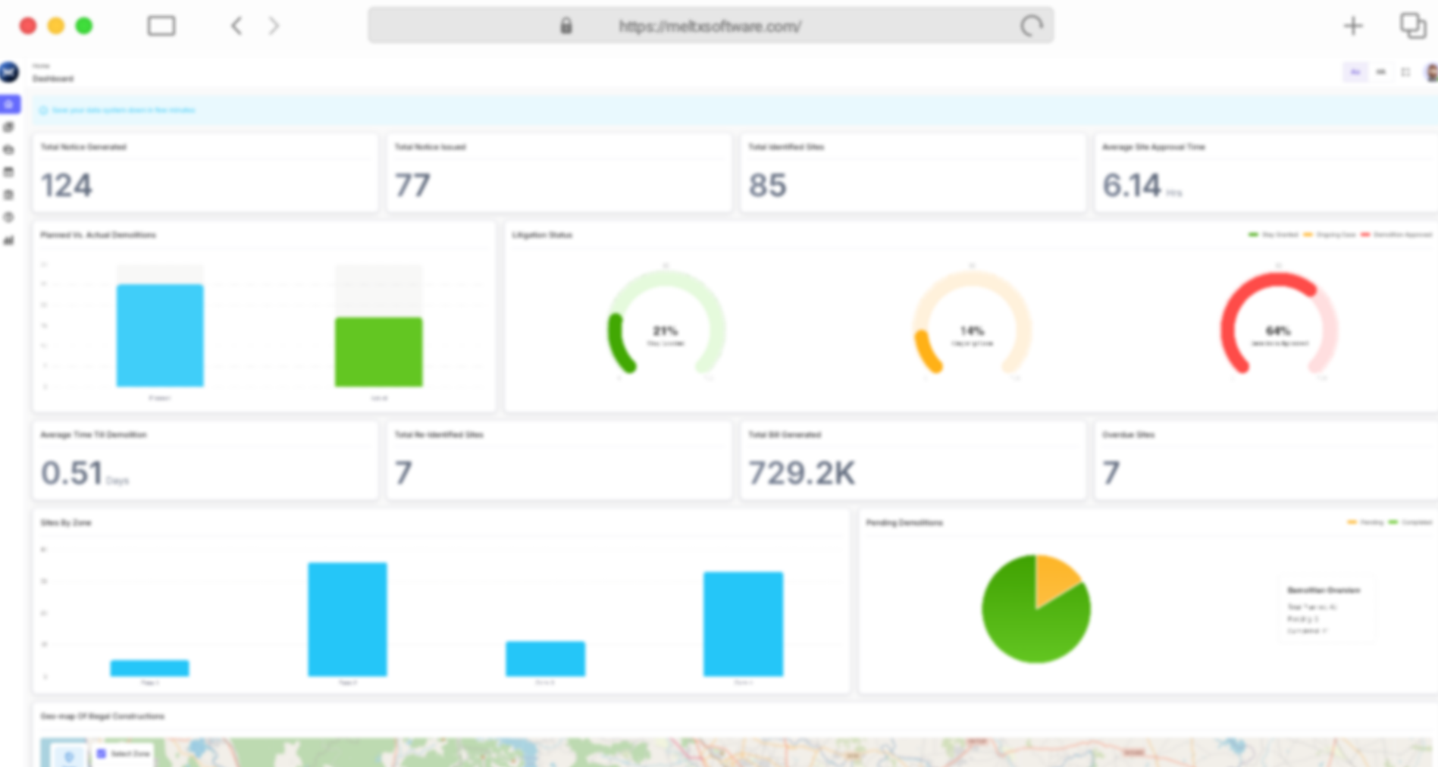Click the fullscreen icon in top header
The image size is (1438, 767).
[1405, 73]
